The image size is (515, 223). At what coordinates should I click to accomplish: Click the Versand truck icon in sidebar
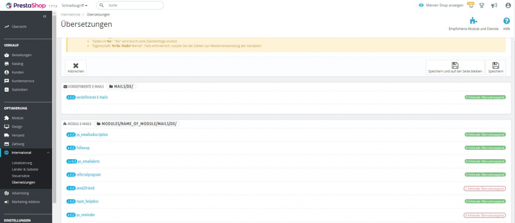tap(7, 135)
